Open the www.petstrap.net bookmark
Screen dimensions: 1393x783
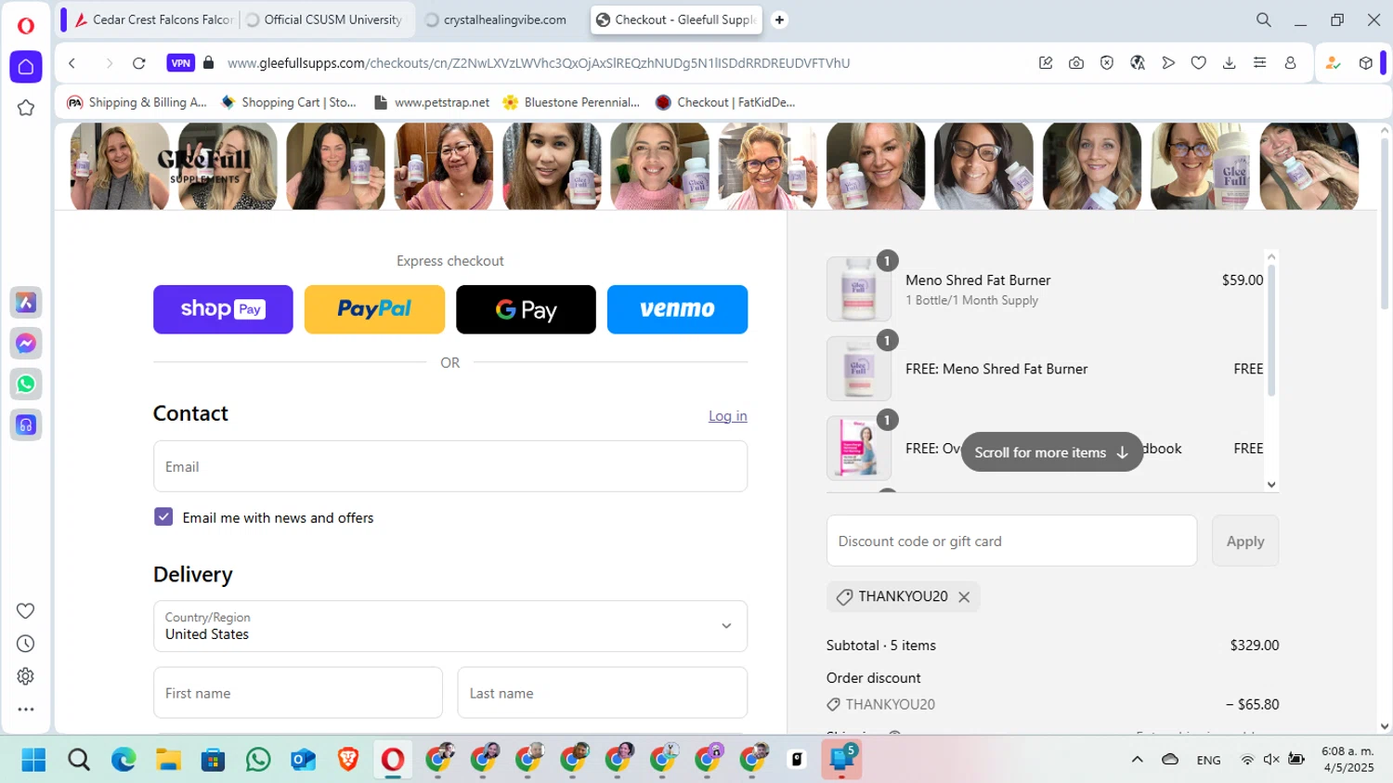tap(432, 102)
